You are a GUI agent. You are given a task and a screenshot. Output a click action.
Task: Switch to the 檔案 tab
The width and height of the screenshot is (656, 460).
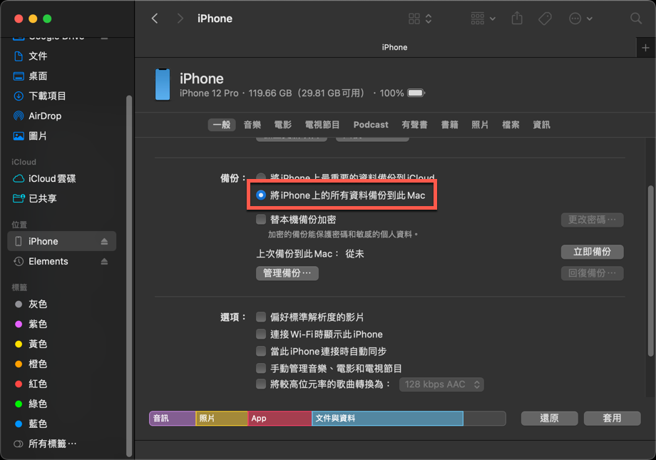pyautogui.click(x=511, y=125)
